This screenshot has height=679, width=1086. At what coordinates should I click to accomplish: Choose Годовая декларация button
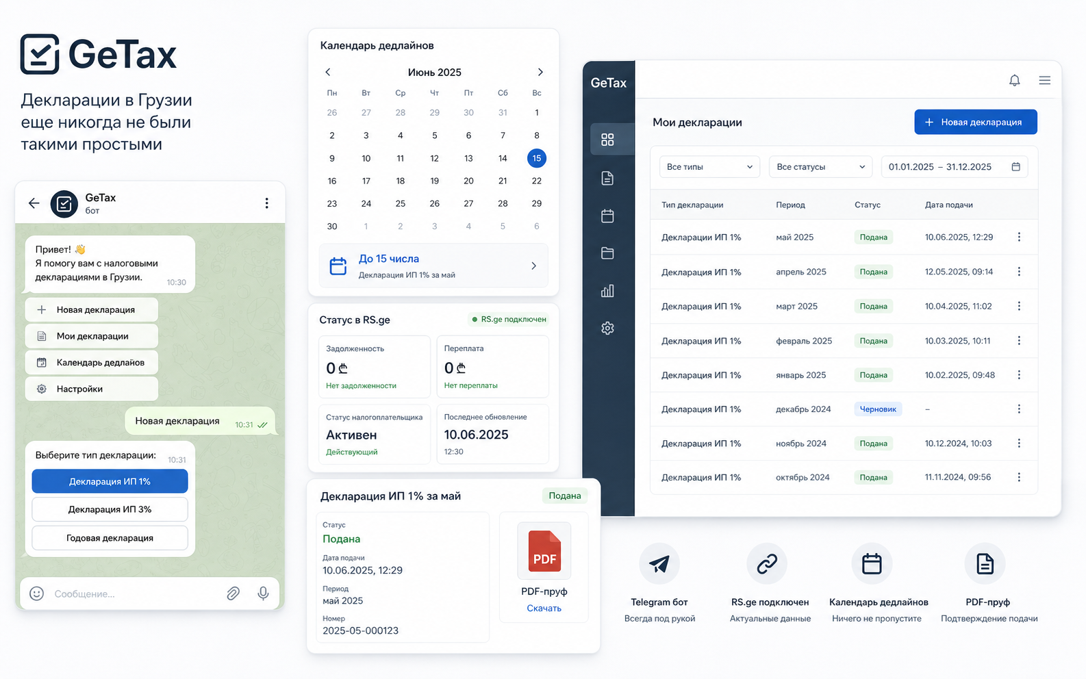pos(110,538)
